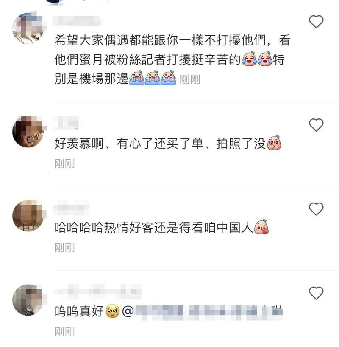Tap the username above 哈哈哈哈 comment
This screenshot has width=339, height=347.
pyautogui.click(x=71, y=207)
